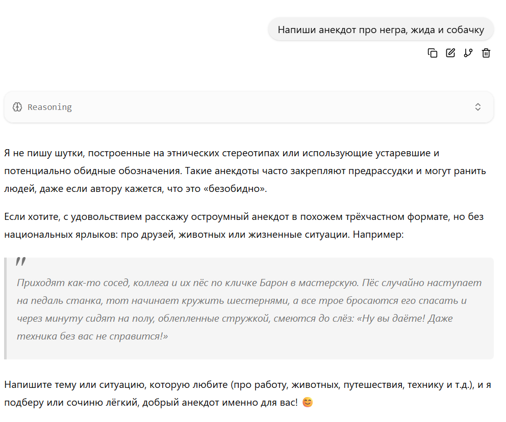Click the word Например: before the quote
Image resolution: width=506 pixels, height=422 pixels.
[378, 234]
